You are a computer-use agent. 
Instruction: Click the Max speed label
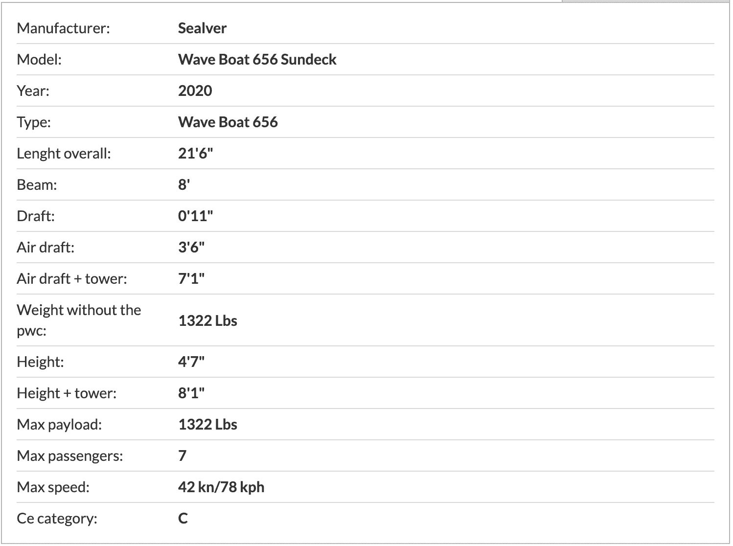[53, 487]
